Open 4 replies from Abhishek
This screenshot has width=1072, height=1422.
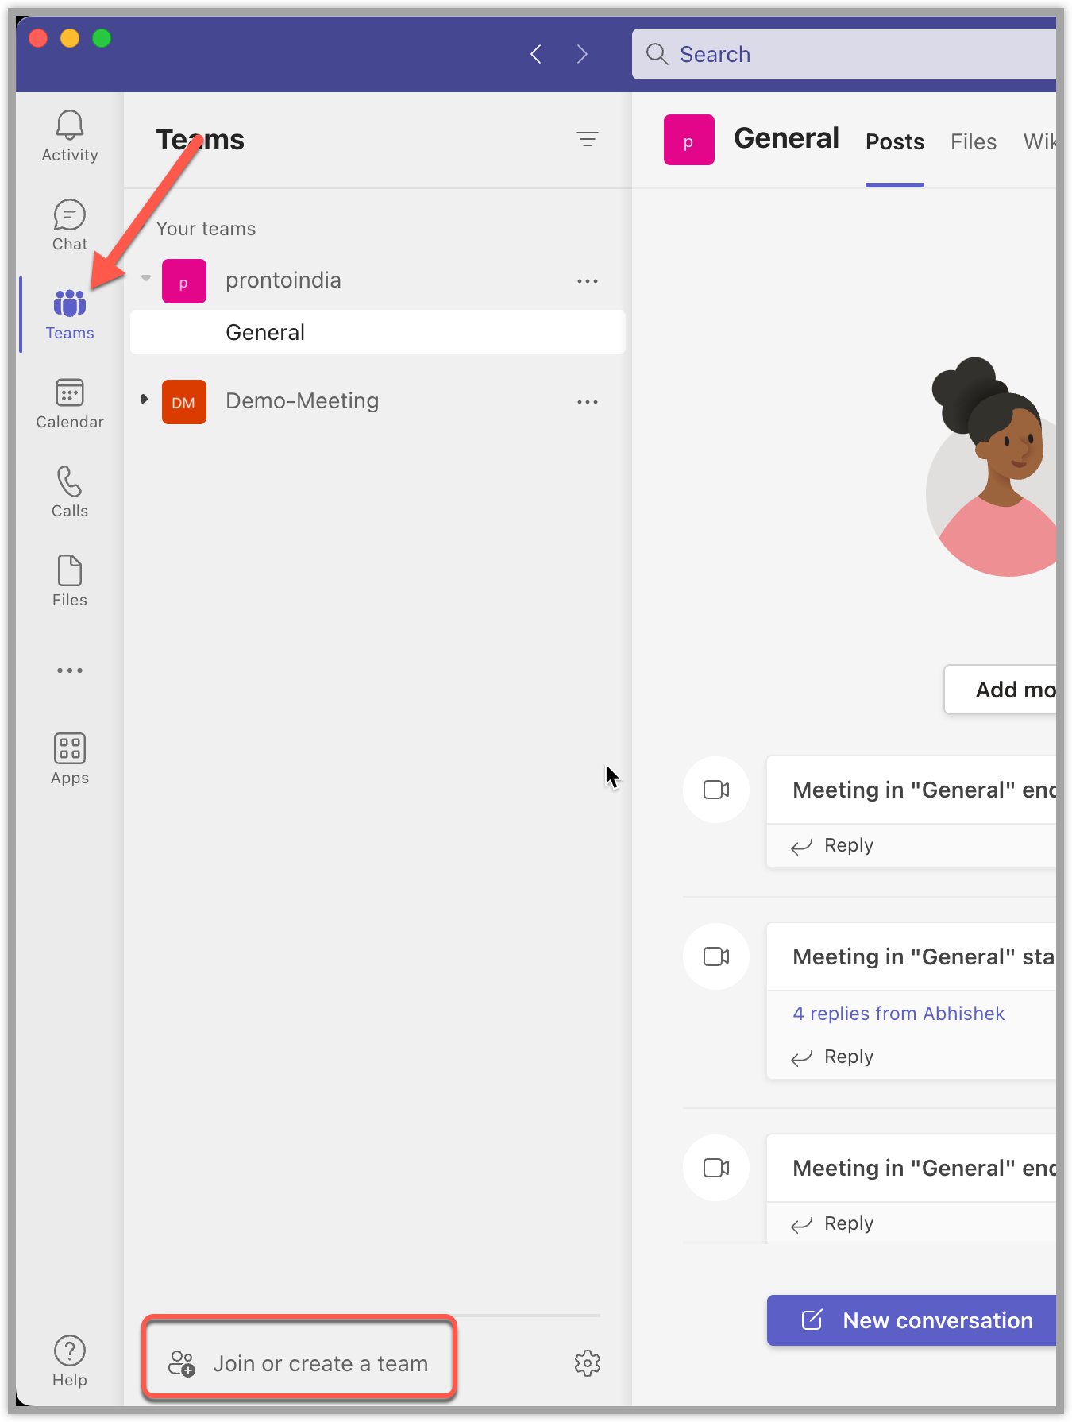[899, 1014]
